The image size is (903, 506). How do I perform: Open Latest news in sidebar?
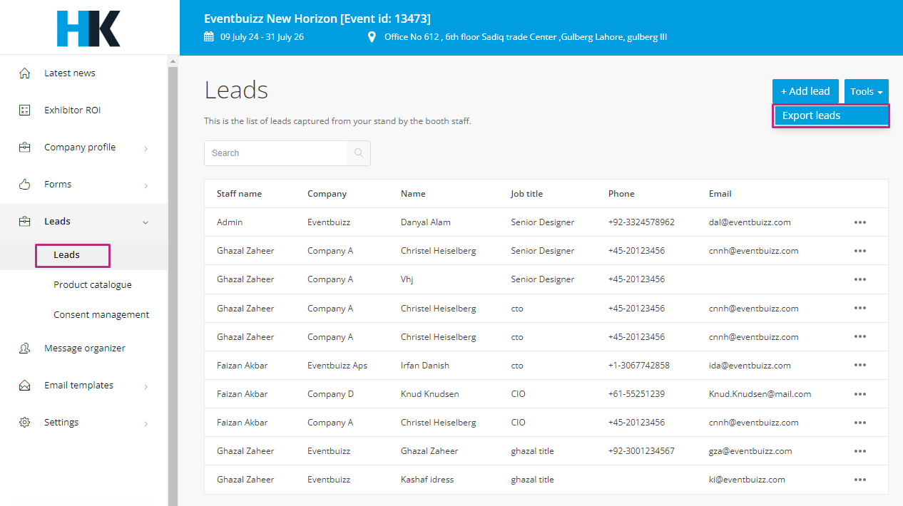[x=70, y=73]
